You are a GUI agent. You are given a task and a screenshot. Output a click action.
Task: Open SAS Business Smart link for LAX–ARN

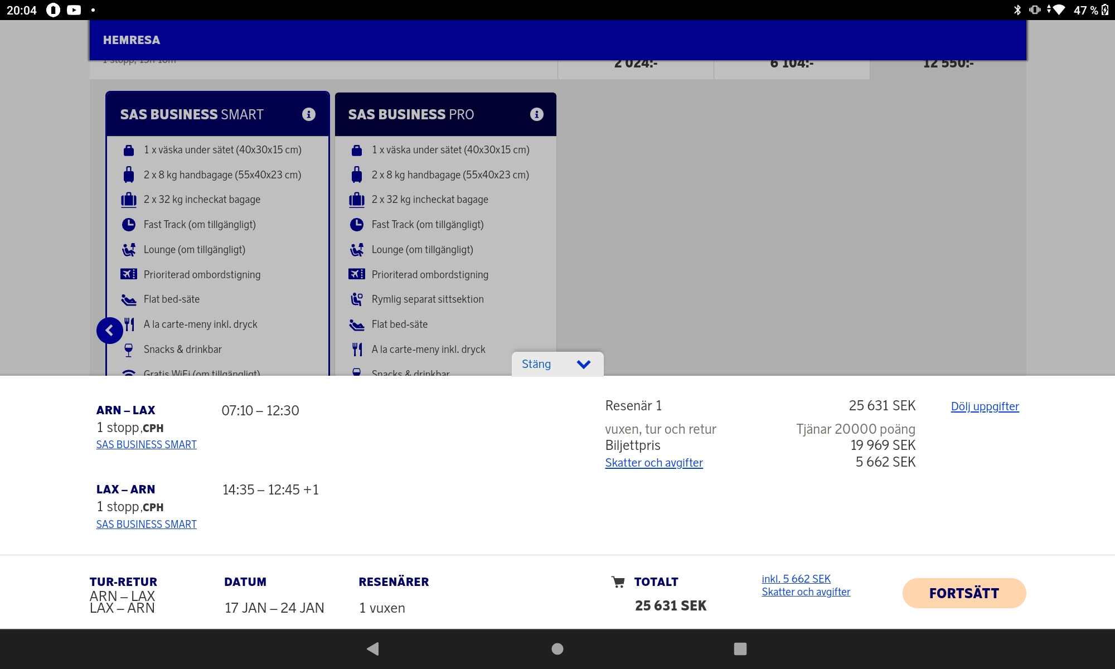pos(146,524)
